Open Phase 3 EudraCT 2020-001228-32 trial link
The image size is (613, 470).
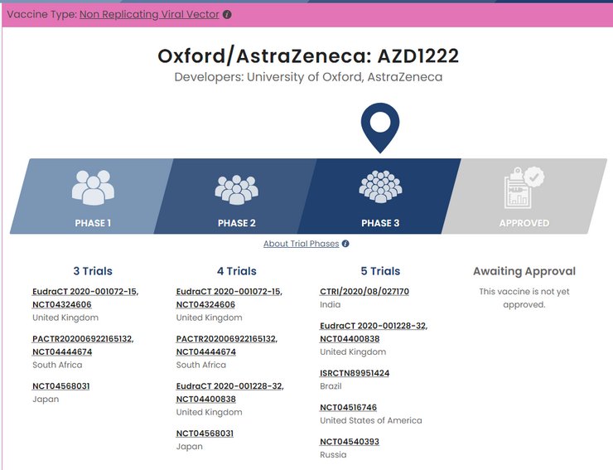pyautogui.click(x=374, y=326)
